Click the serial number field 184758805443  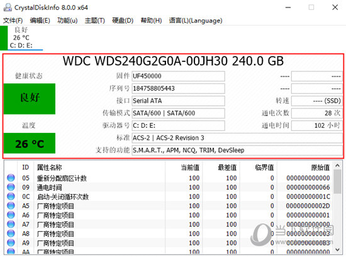[178, 88]
